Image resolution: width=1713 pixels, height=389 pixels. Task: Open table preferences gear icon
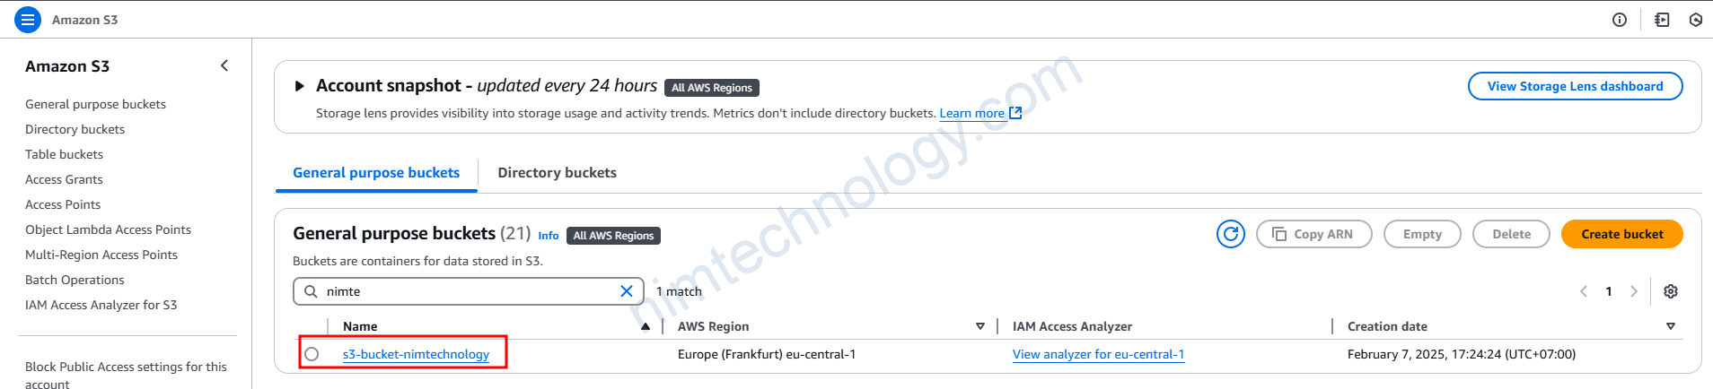tap(1670, 291)
